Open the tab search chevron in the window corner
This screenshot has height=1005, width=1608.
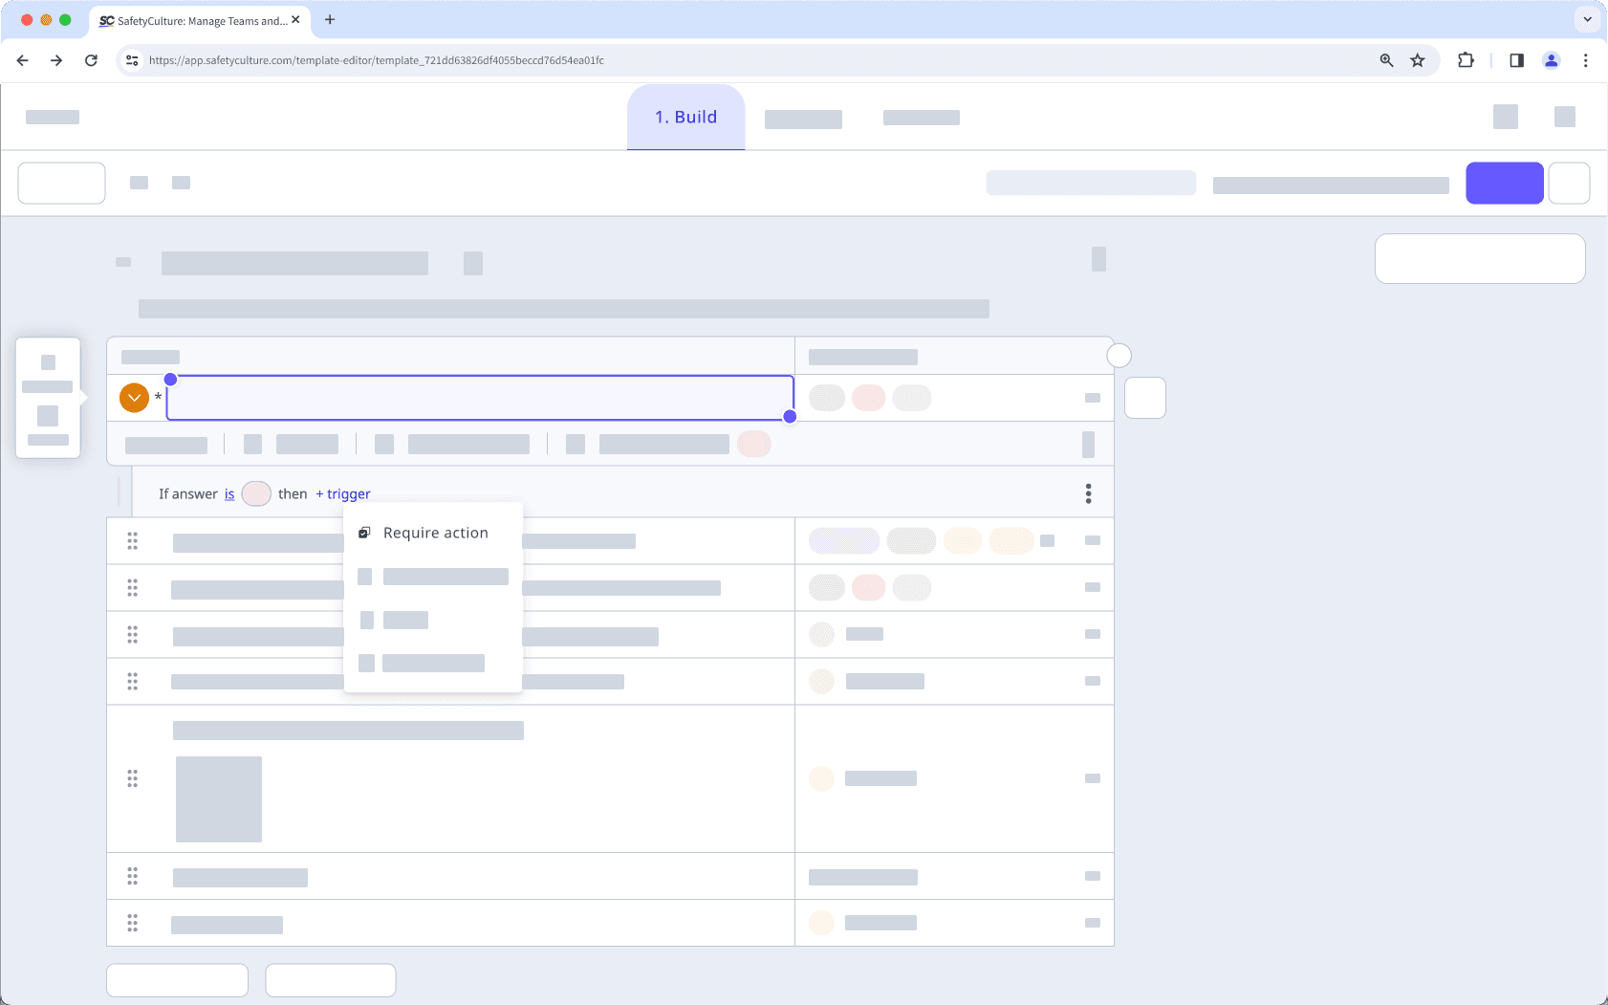coord(1586,19)
